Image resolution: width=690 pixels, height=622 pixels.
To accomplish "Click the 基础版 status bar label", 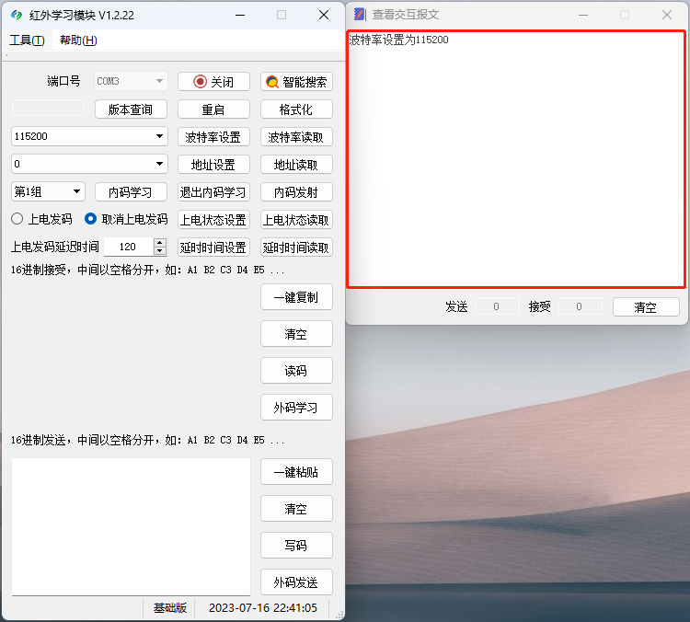I will (x=170, y=608).
